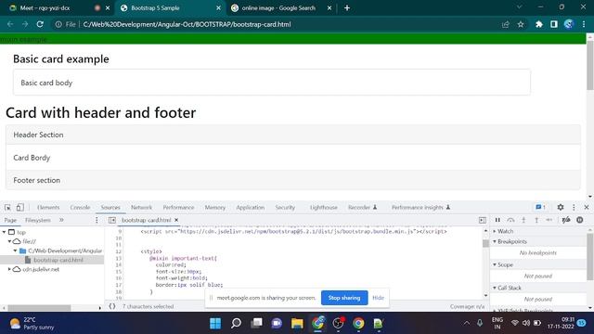Open the Lighthouse tab
This screenshot has width=594, height=334.
[x=324, y=208]
